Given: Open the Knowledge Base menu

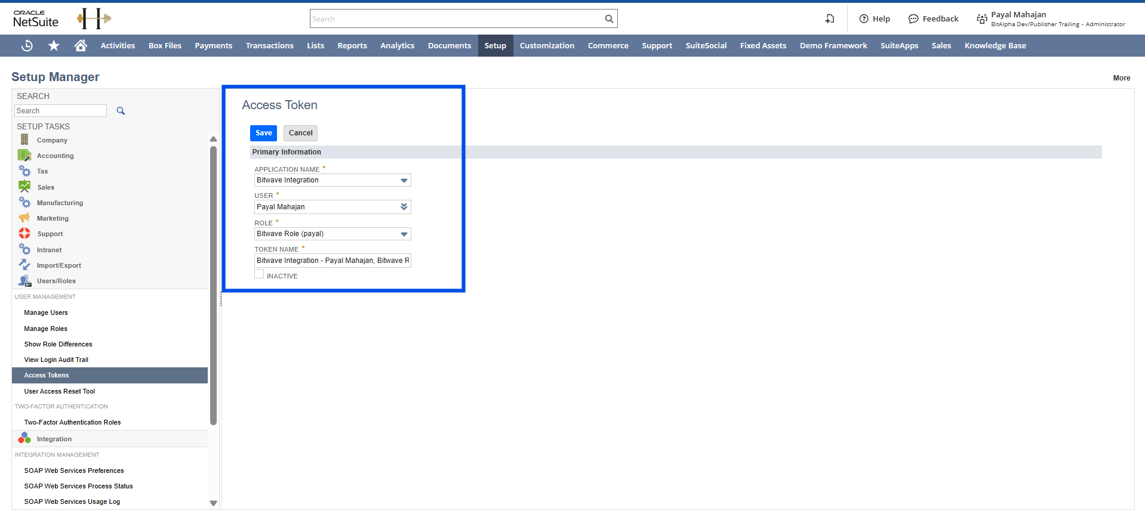Looking at the screenshot, I should 995,45.
